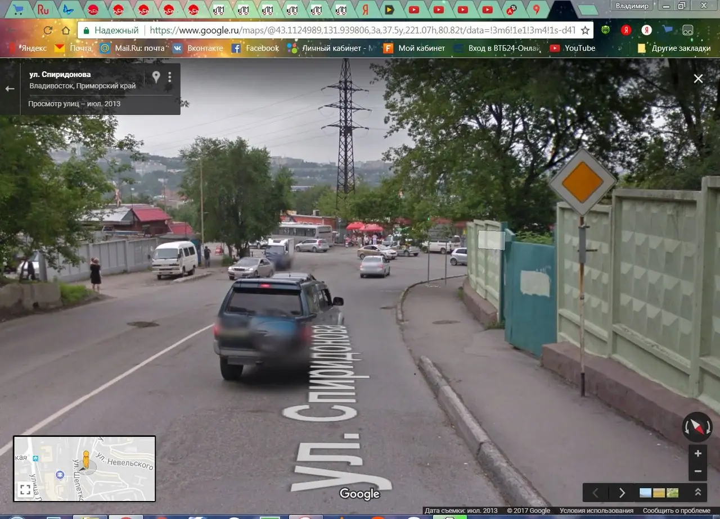The height and width of the screenshot is (519, 720).
Task: Click the green extension icon in toolbar
Action: 605,30
